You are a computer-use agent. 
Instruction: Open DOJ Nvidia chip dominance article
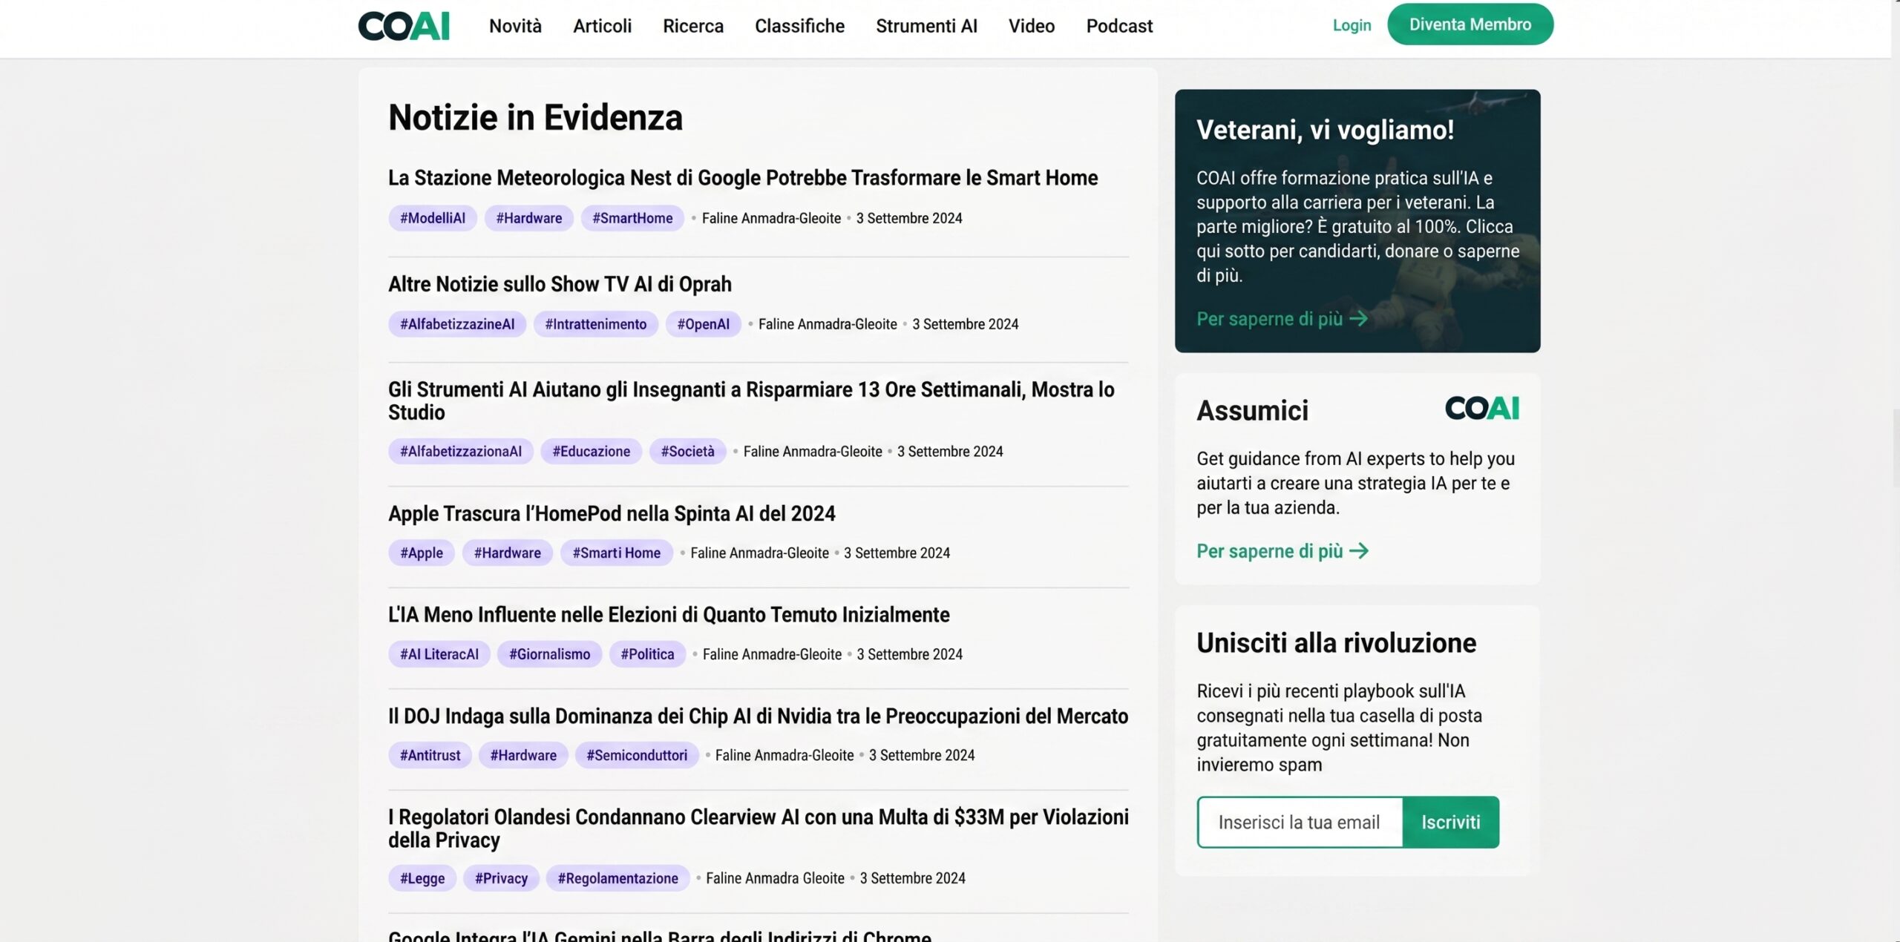[758, 716]
